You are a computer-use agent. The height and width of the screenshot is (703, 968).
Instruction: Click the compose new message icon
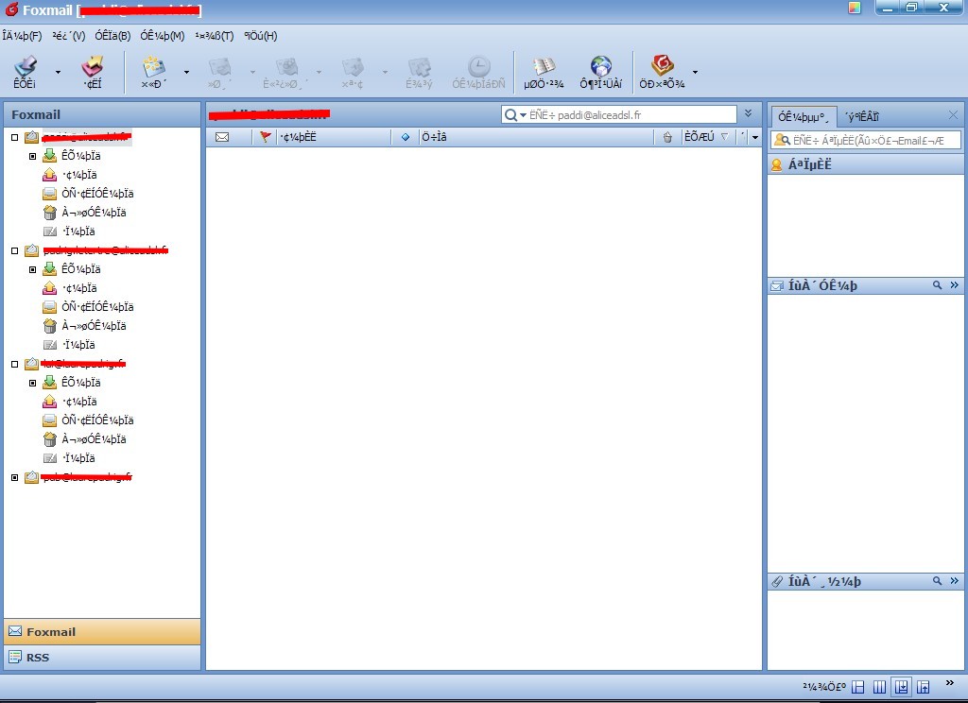[x=153, y=70]
